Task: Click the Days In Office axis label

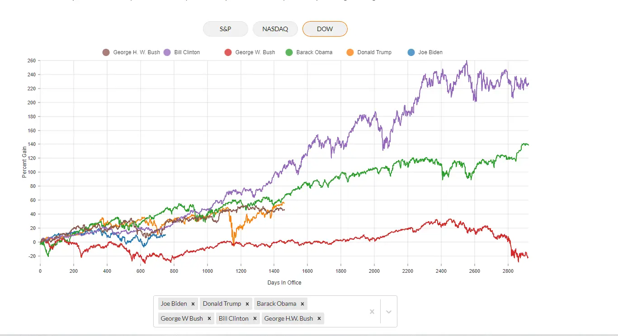Action: coord(284,283)
